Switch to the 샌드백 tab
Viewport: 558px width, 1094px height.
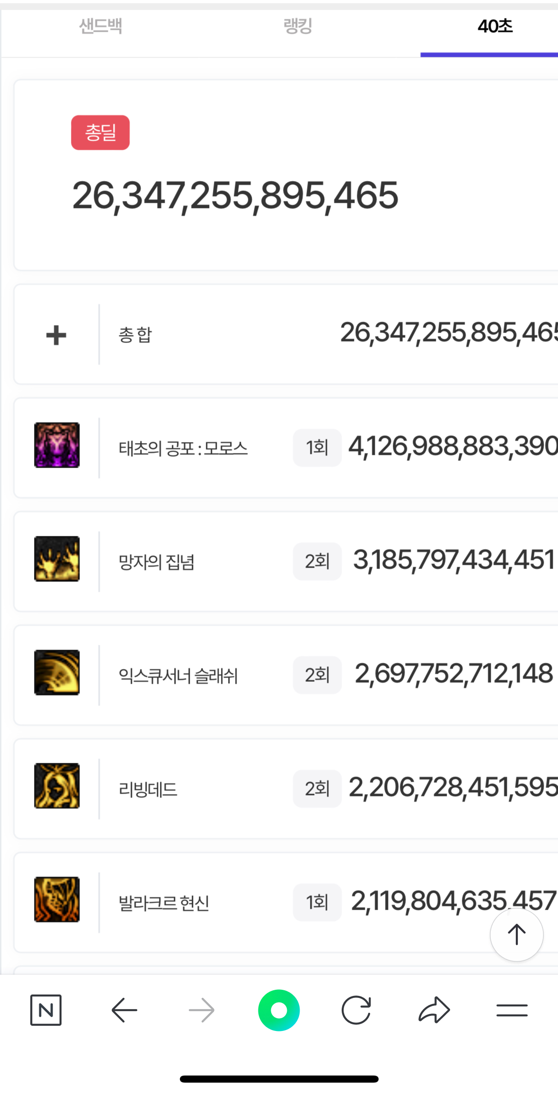[100, 27]
